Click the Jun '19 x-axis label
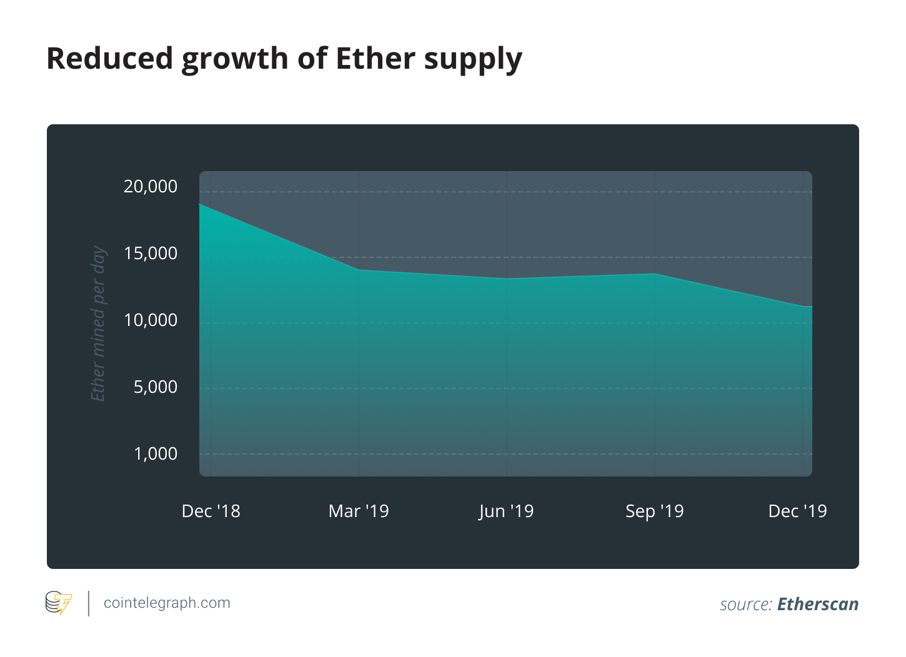The height and width of the screenshot is (657, 906). [506, 511]
